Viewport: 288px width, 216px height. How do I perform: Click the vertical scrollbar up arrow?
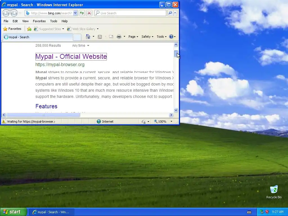click(176, 45)
